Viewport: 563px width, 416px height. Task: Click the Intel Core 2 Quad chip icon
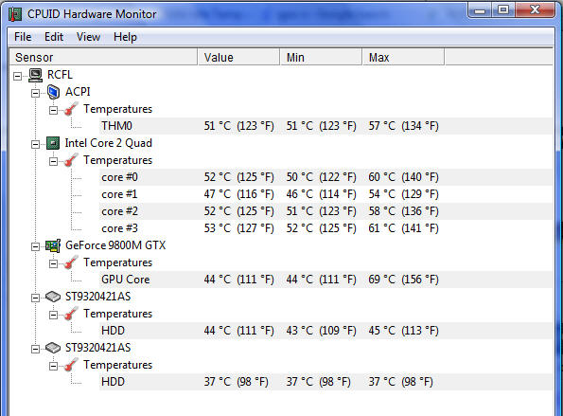53,143
